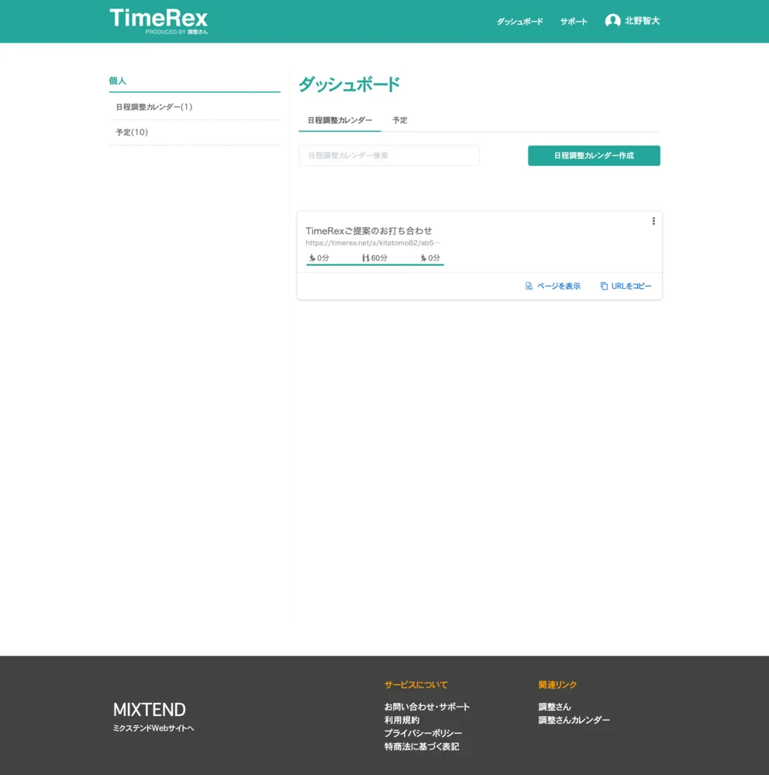The height and width of the screenshot is (775, 769).
Task: Open the 北野智大 account menu
Action: pos(642,22)
